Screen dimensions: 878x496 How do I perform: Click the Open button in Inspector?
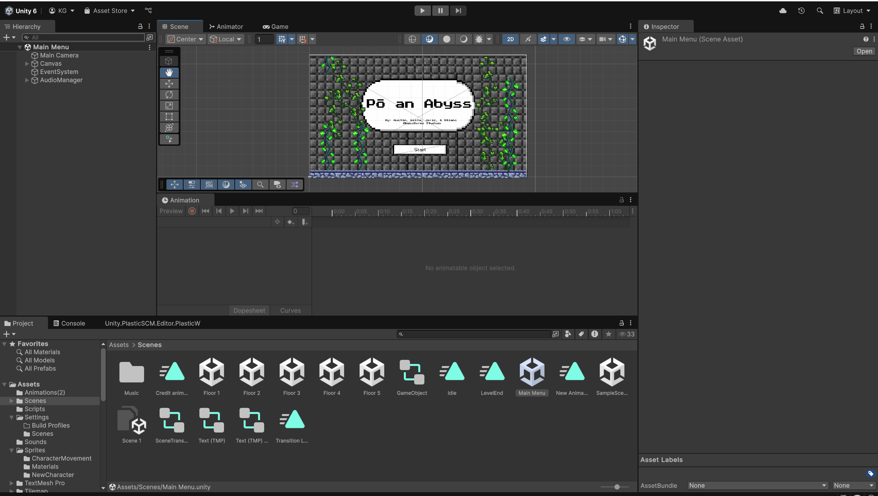pyautogui.click(x=864, y=51)
